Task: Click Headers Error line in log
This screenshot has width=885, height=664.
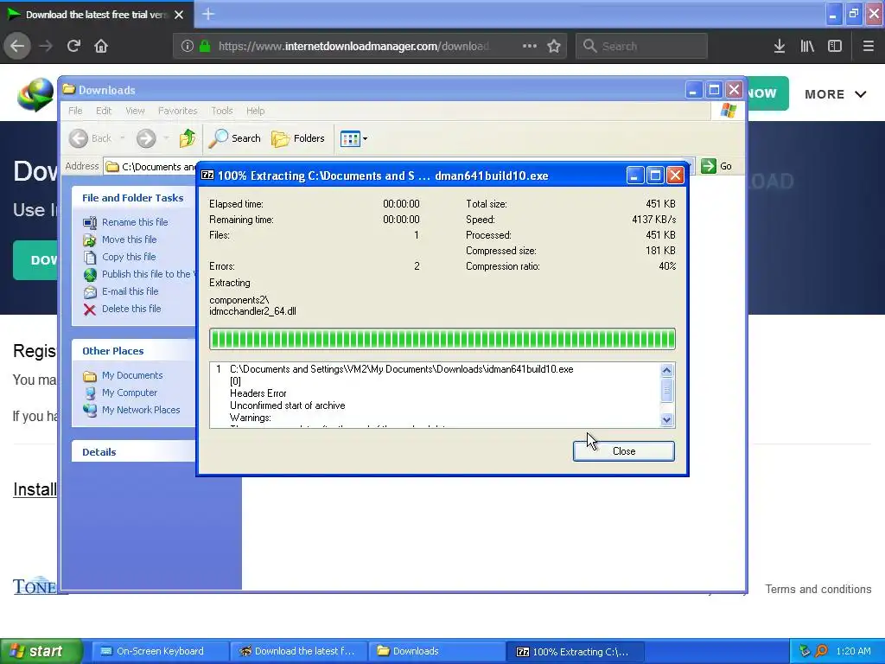Action: 258,393
